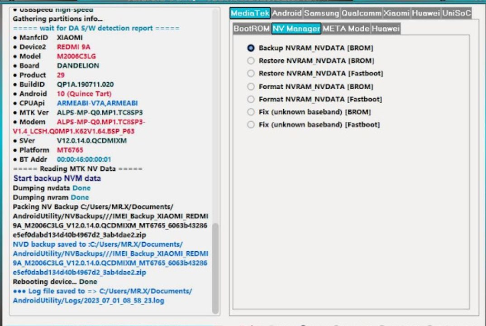The height and width of the screenshot is (326, 486).
Task: Click the 'Log file saved to' line
Action: (x=102, y=296)
